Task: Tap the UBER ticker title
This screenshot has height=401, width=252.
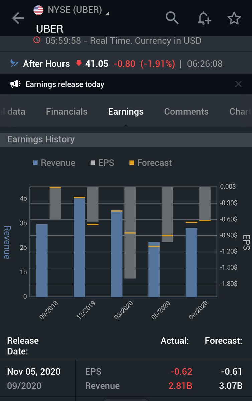Action: click(50, 29)
